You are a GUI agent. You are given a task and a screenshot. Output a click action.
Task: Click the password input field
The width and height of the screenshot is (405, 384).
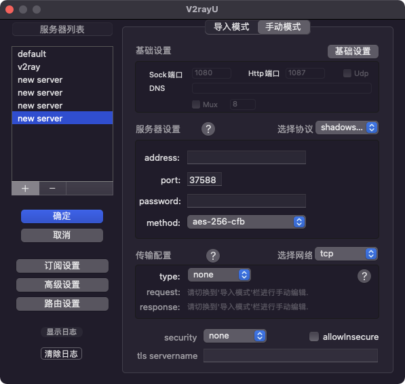coord(246,201)
